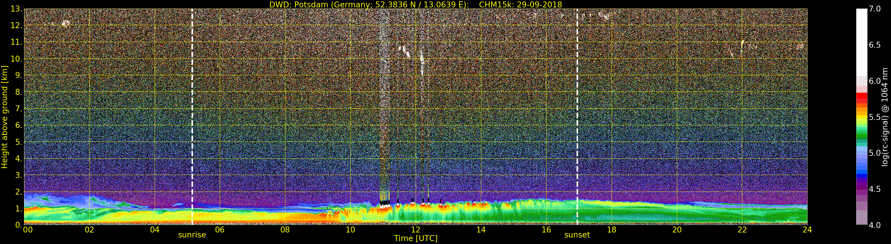Click time-axis tick label '06'
891x244 pixels.
pos(220,230)
